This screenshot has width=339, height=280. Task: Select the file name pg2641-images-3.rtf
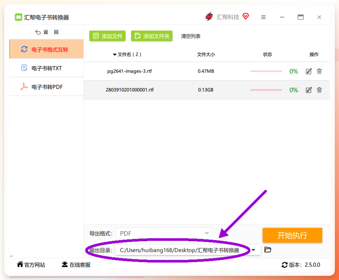[x=130, y=71]
